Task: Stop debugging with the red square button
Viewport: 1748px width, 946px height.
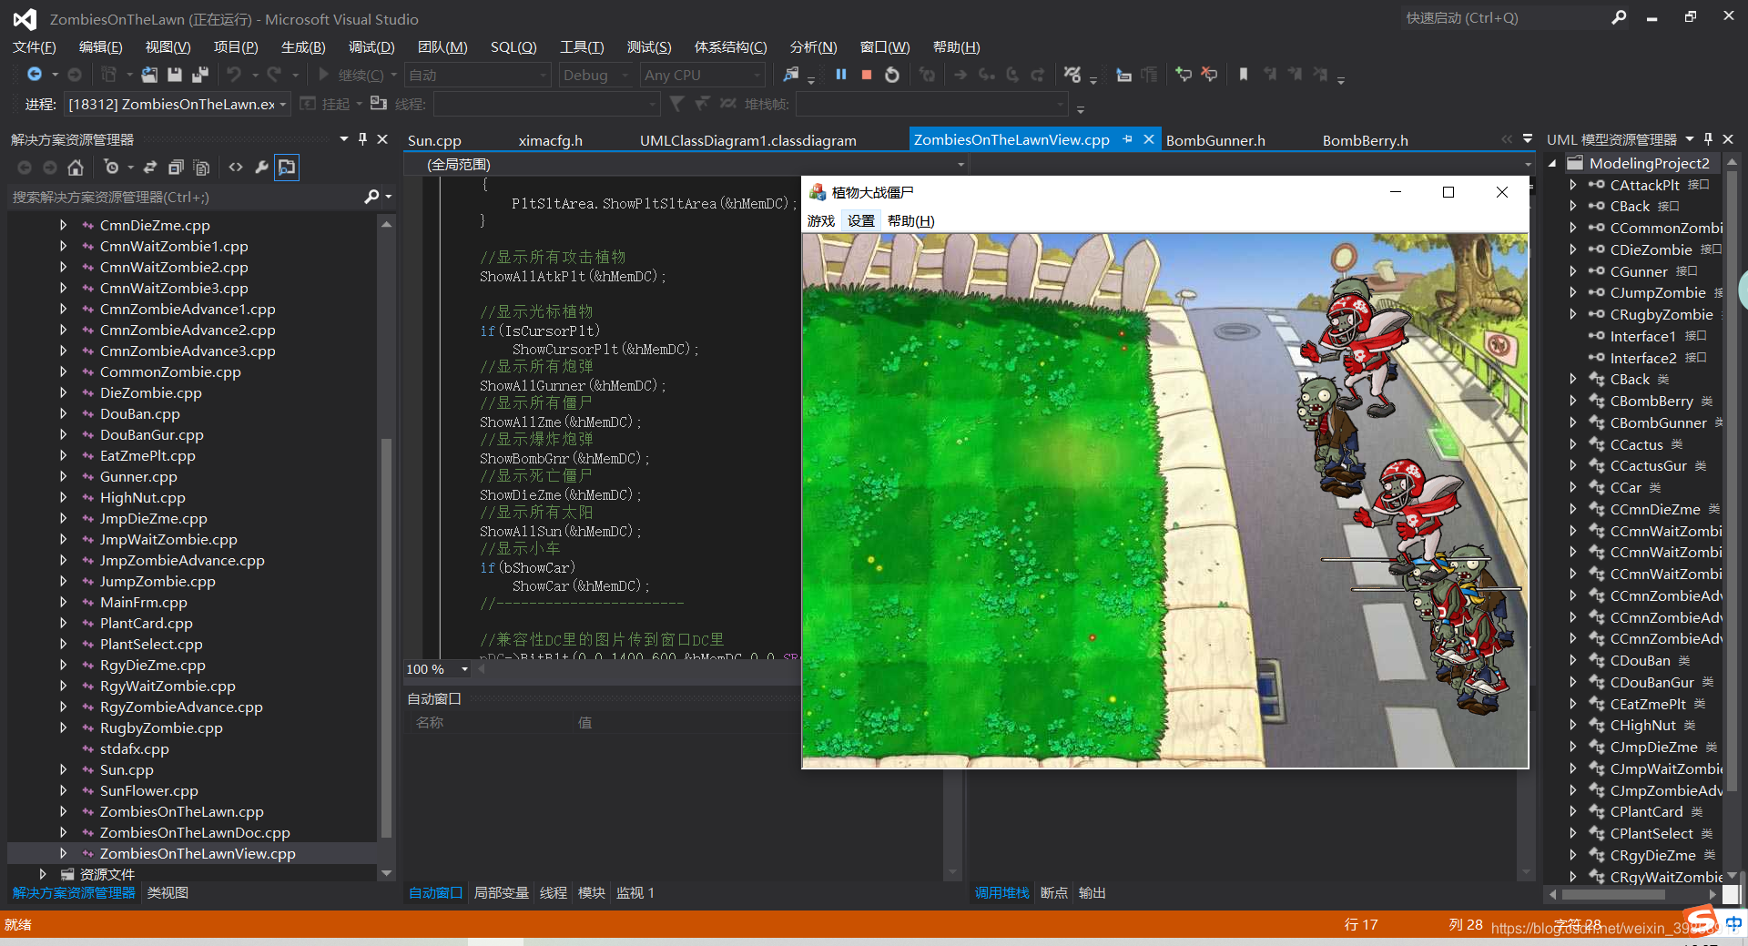Action: coord(867,75)
